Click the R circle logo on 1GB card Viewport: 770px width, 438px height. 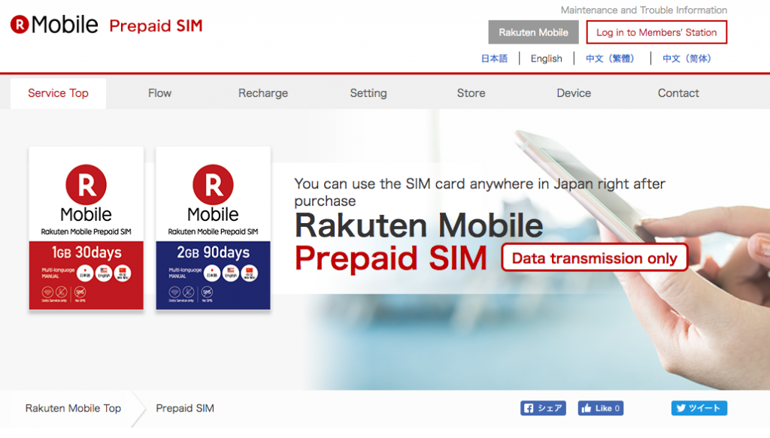[x=86, y=184]
